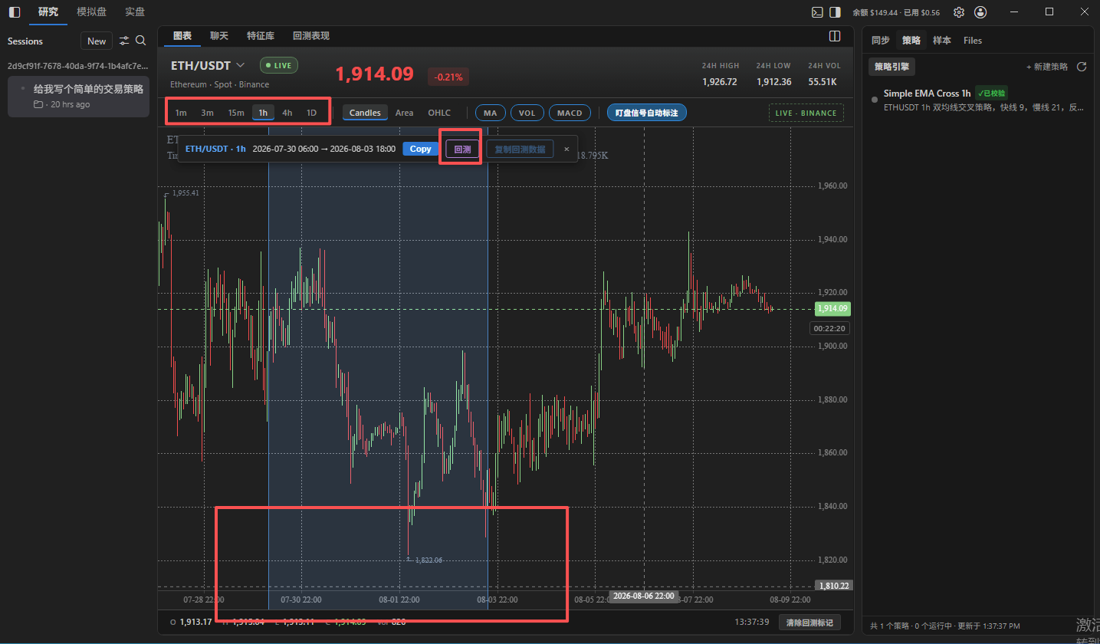Click 复制回测数据 button

pos(520,149)
